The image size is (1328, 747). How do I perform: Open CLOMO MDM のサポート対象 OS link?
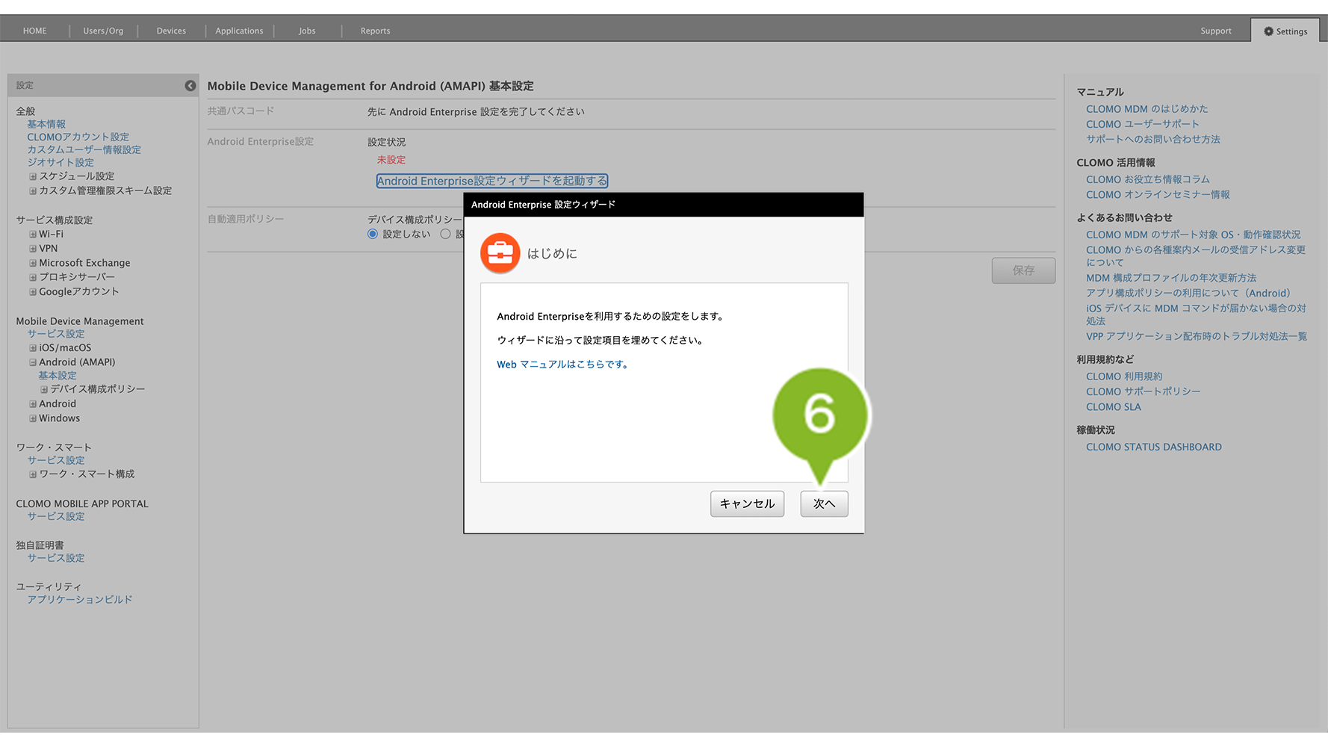tap(1194, 235)
